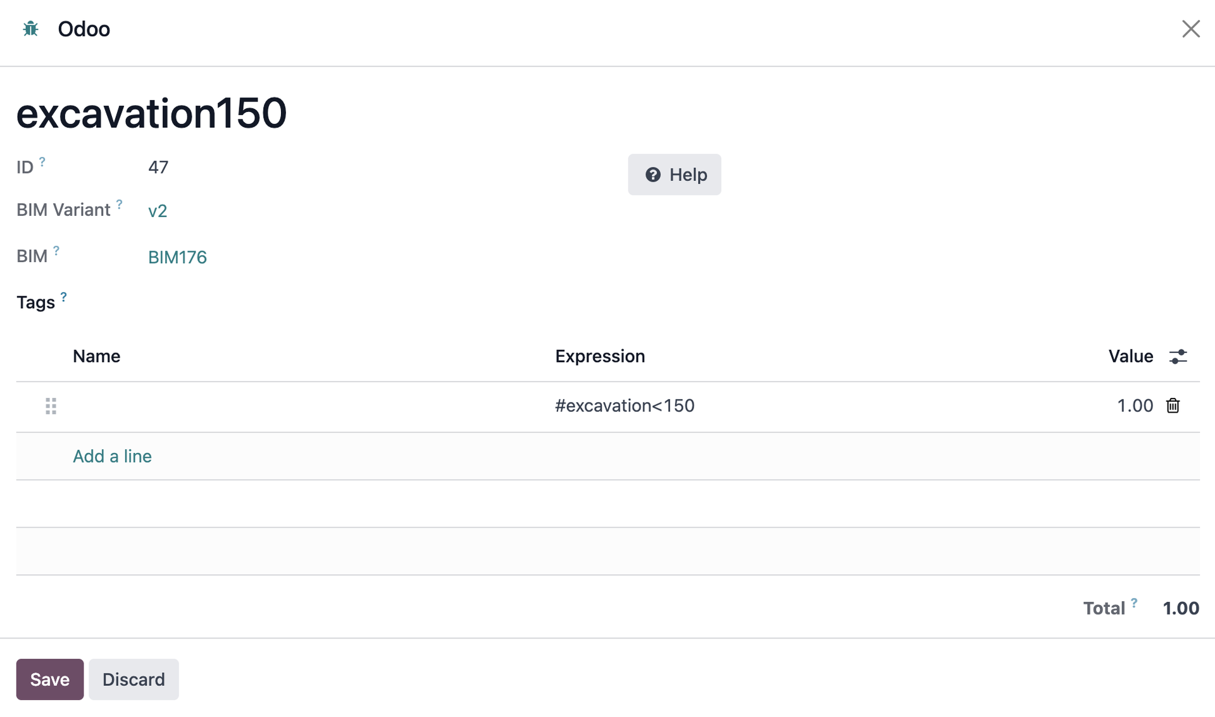Screen dimensions: 1215x717
Task: Discard changes to the record
Action: pyautogui.click(x=134, y=679)
